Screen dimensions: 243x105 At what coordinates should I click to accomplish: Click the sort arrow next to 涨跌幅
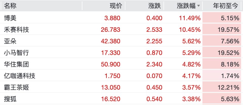[198, 6]
